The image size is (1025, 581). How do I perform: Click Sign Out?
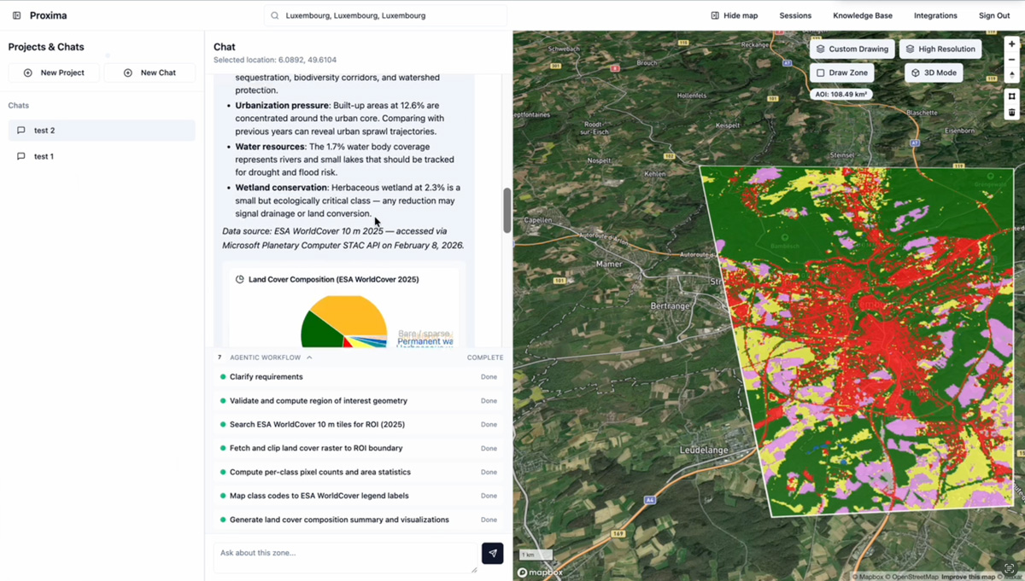coord(994,15)
